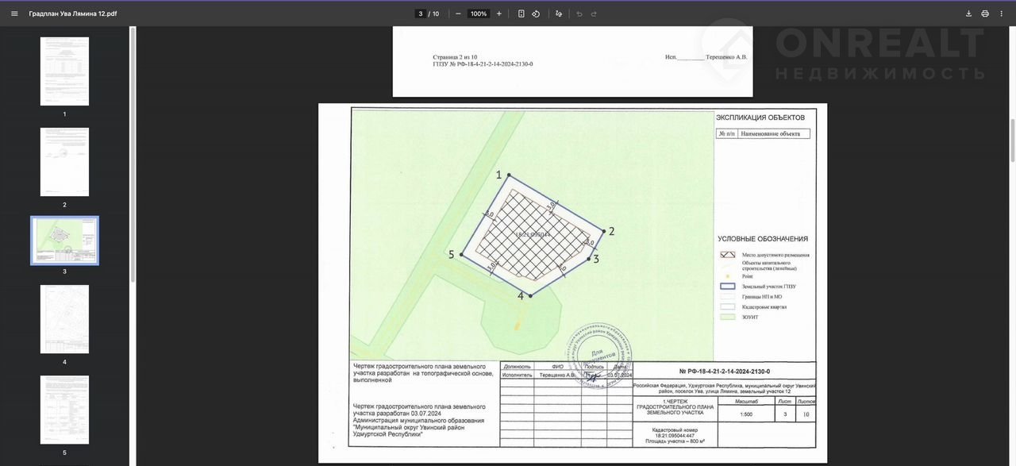Open the more actions three-dot menu
1016x466 pixels.
click(x=1002, y=13)
